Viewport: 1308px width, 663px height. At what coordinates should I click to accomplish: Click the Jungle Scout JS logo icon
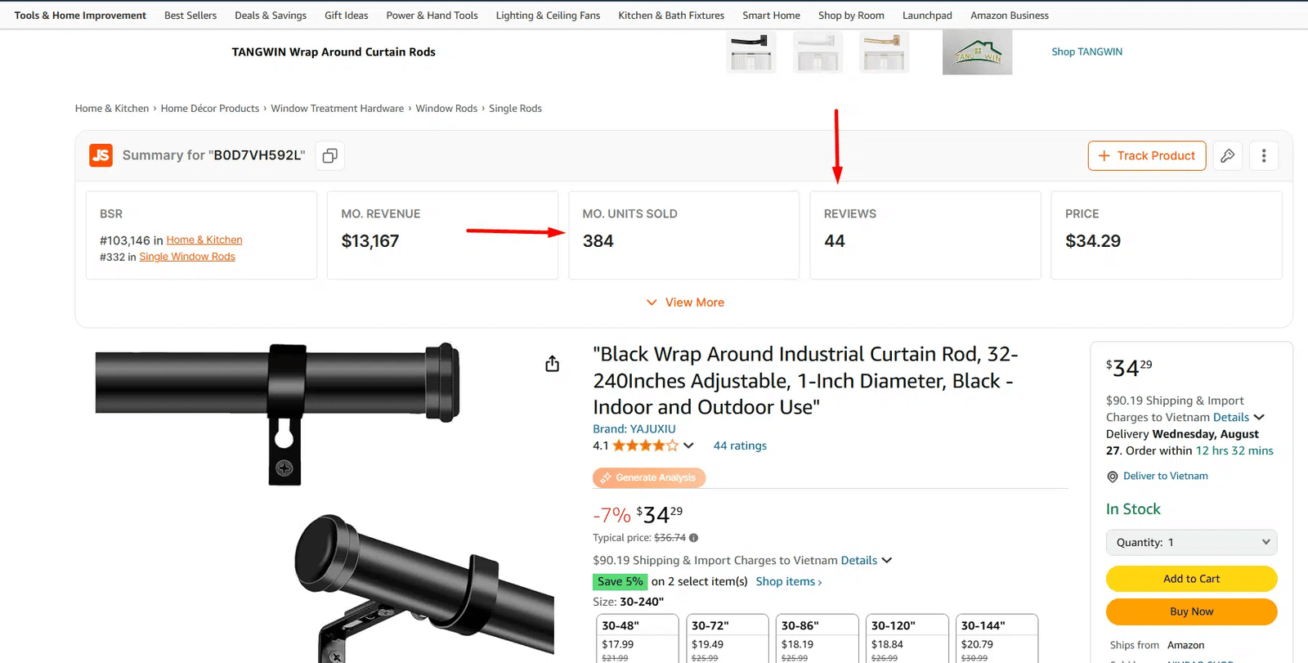point(101,155)
